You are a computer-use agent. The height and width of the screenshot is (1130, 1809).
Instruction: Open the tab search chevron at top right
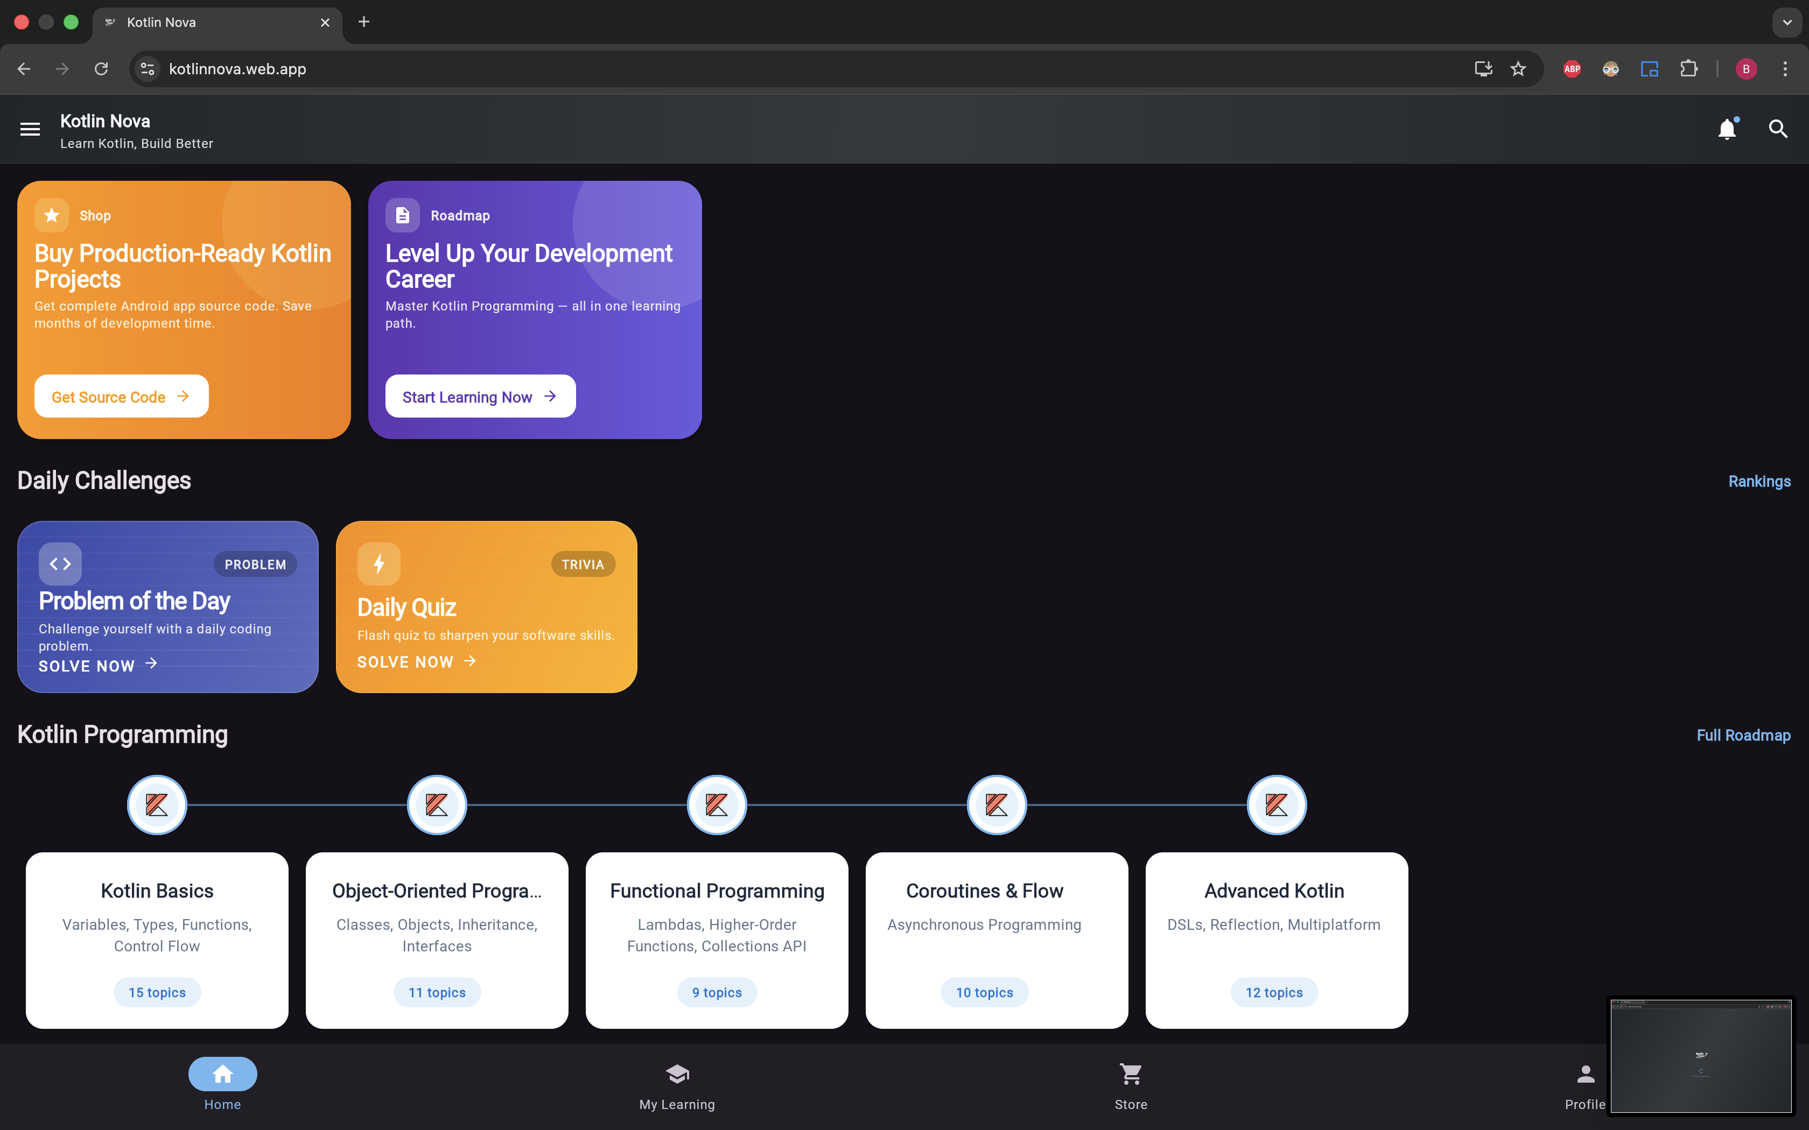(x=1786, y=22)
